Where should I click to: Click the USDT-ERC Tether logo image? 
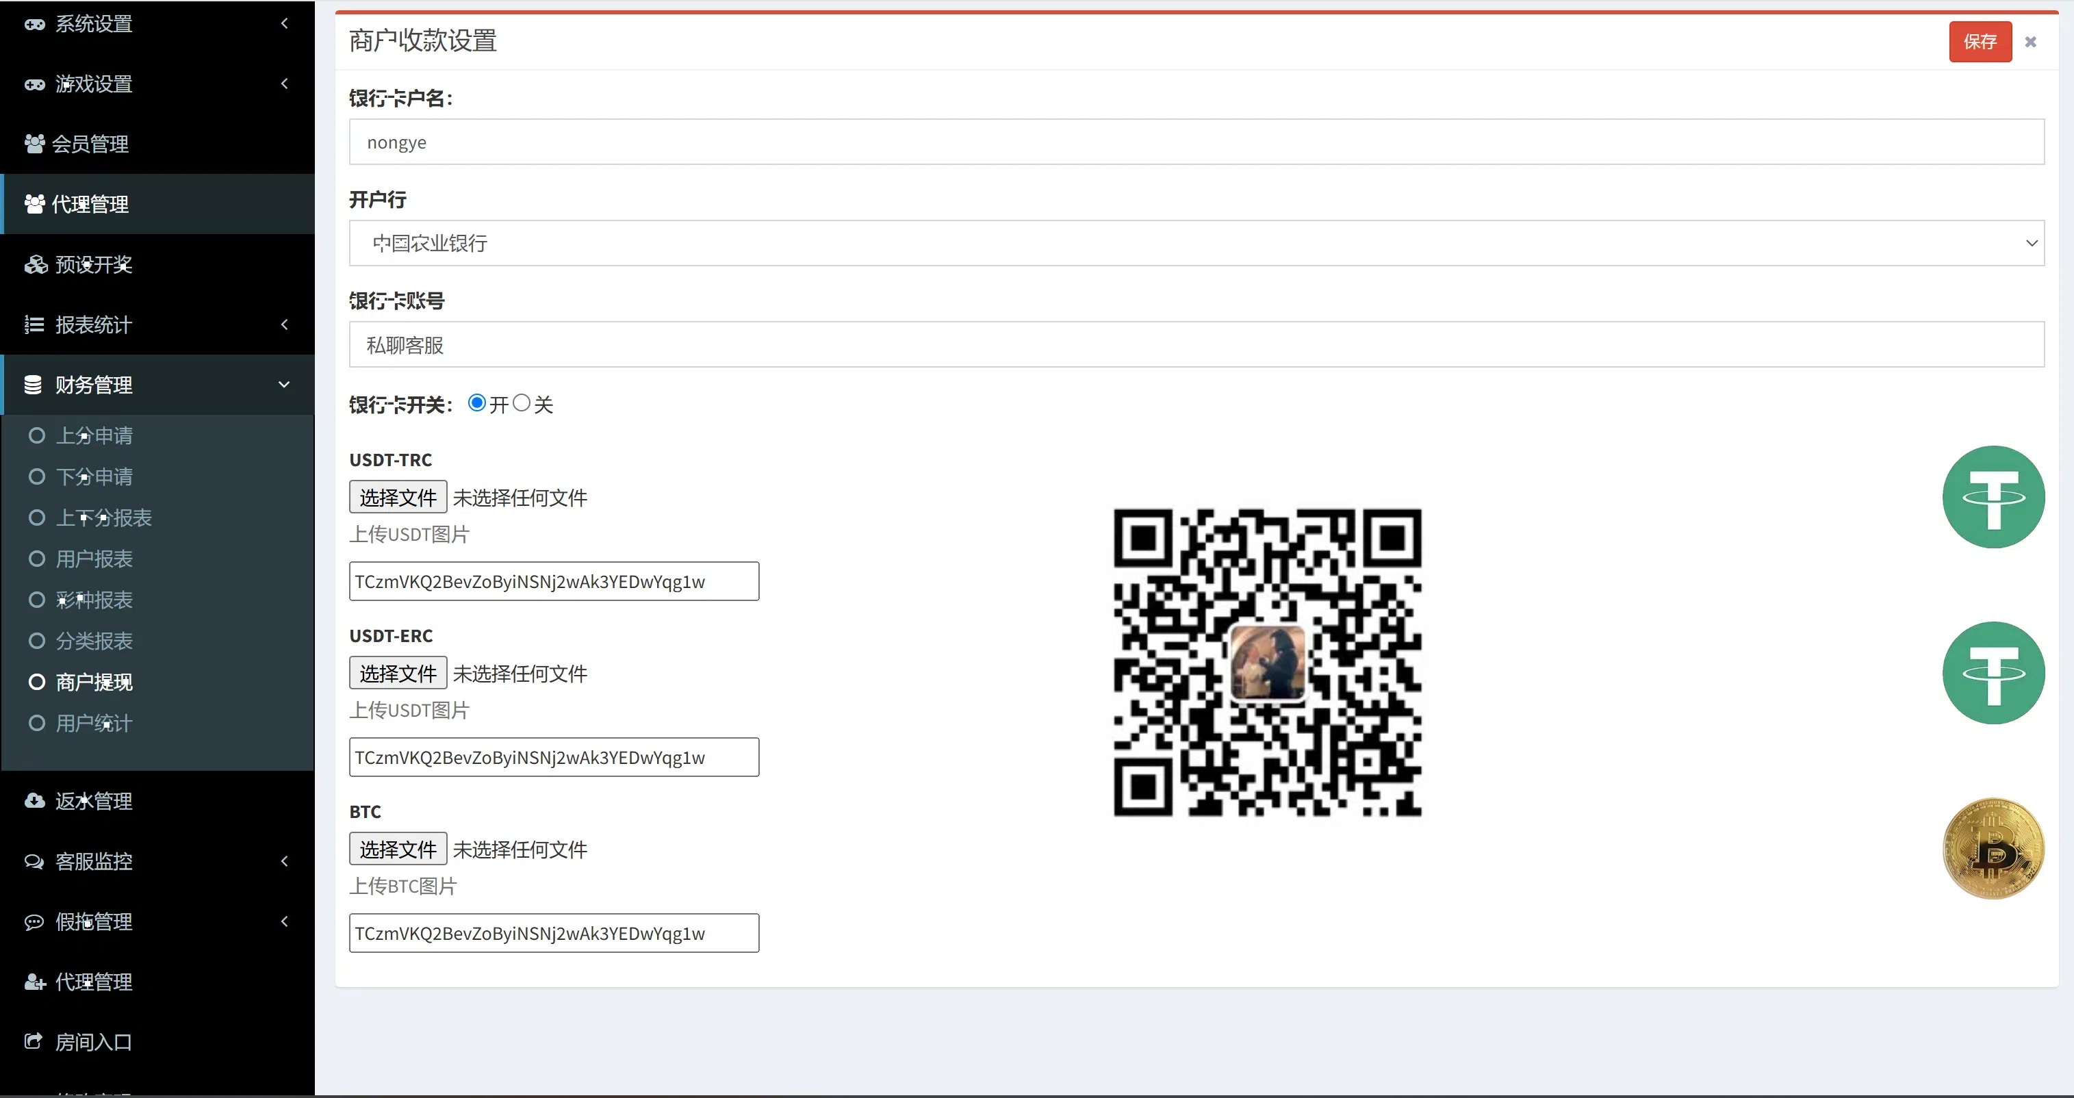(1993, 673)
